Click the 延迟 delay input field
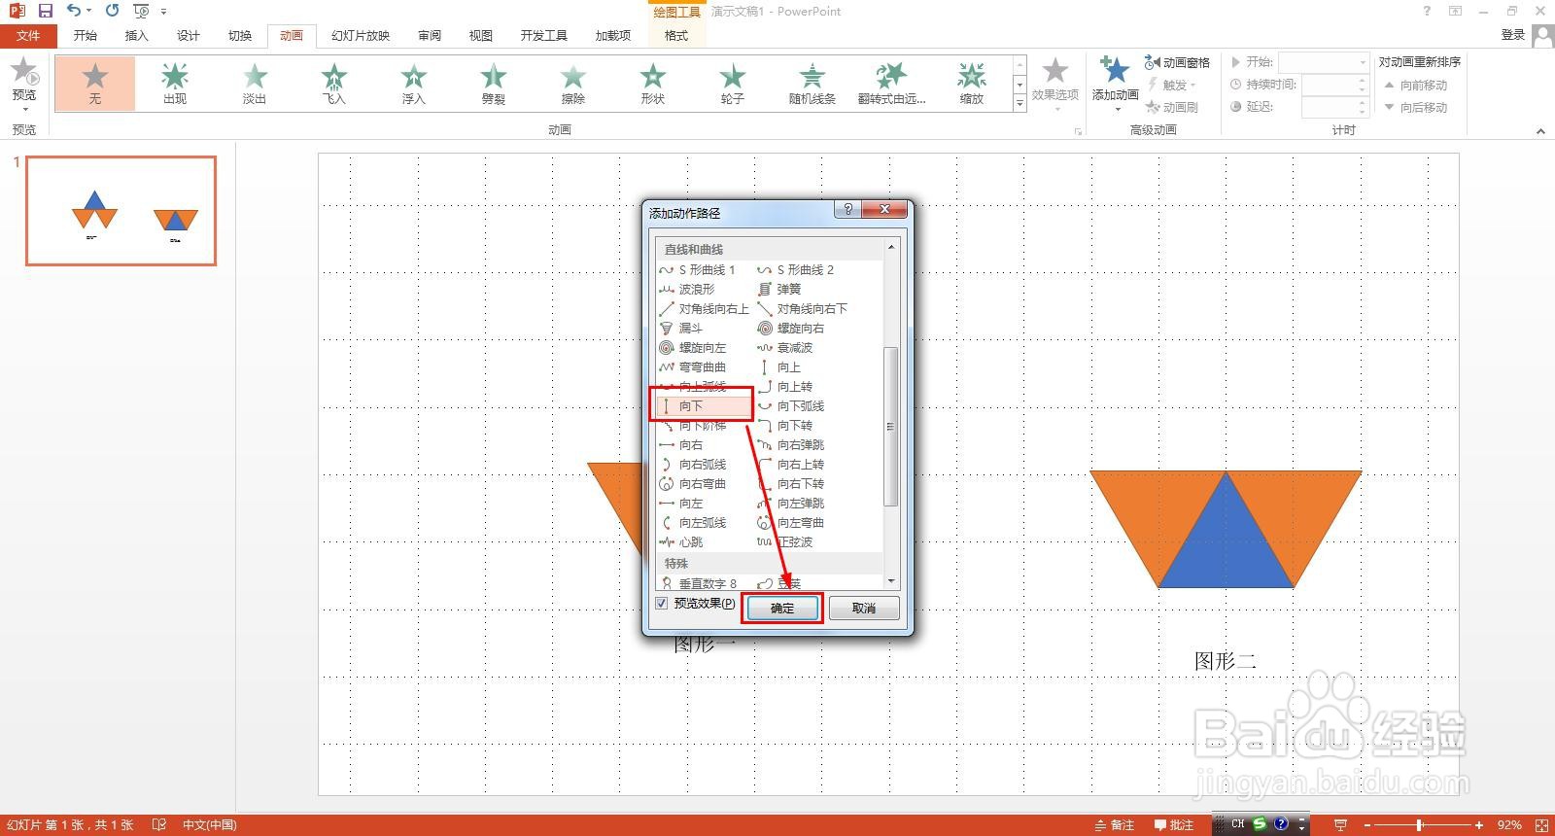 pos(1334,107)
